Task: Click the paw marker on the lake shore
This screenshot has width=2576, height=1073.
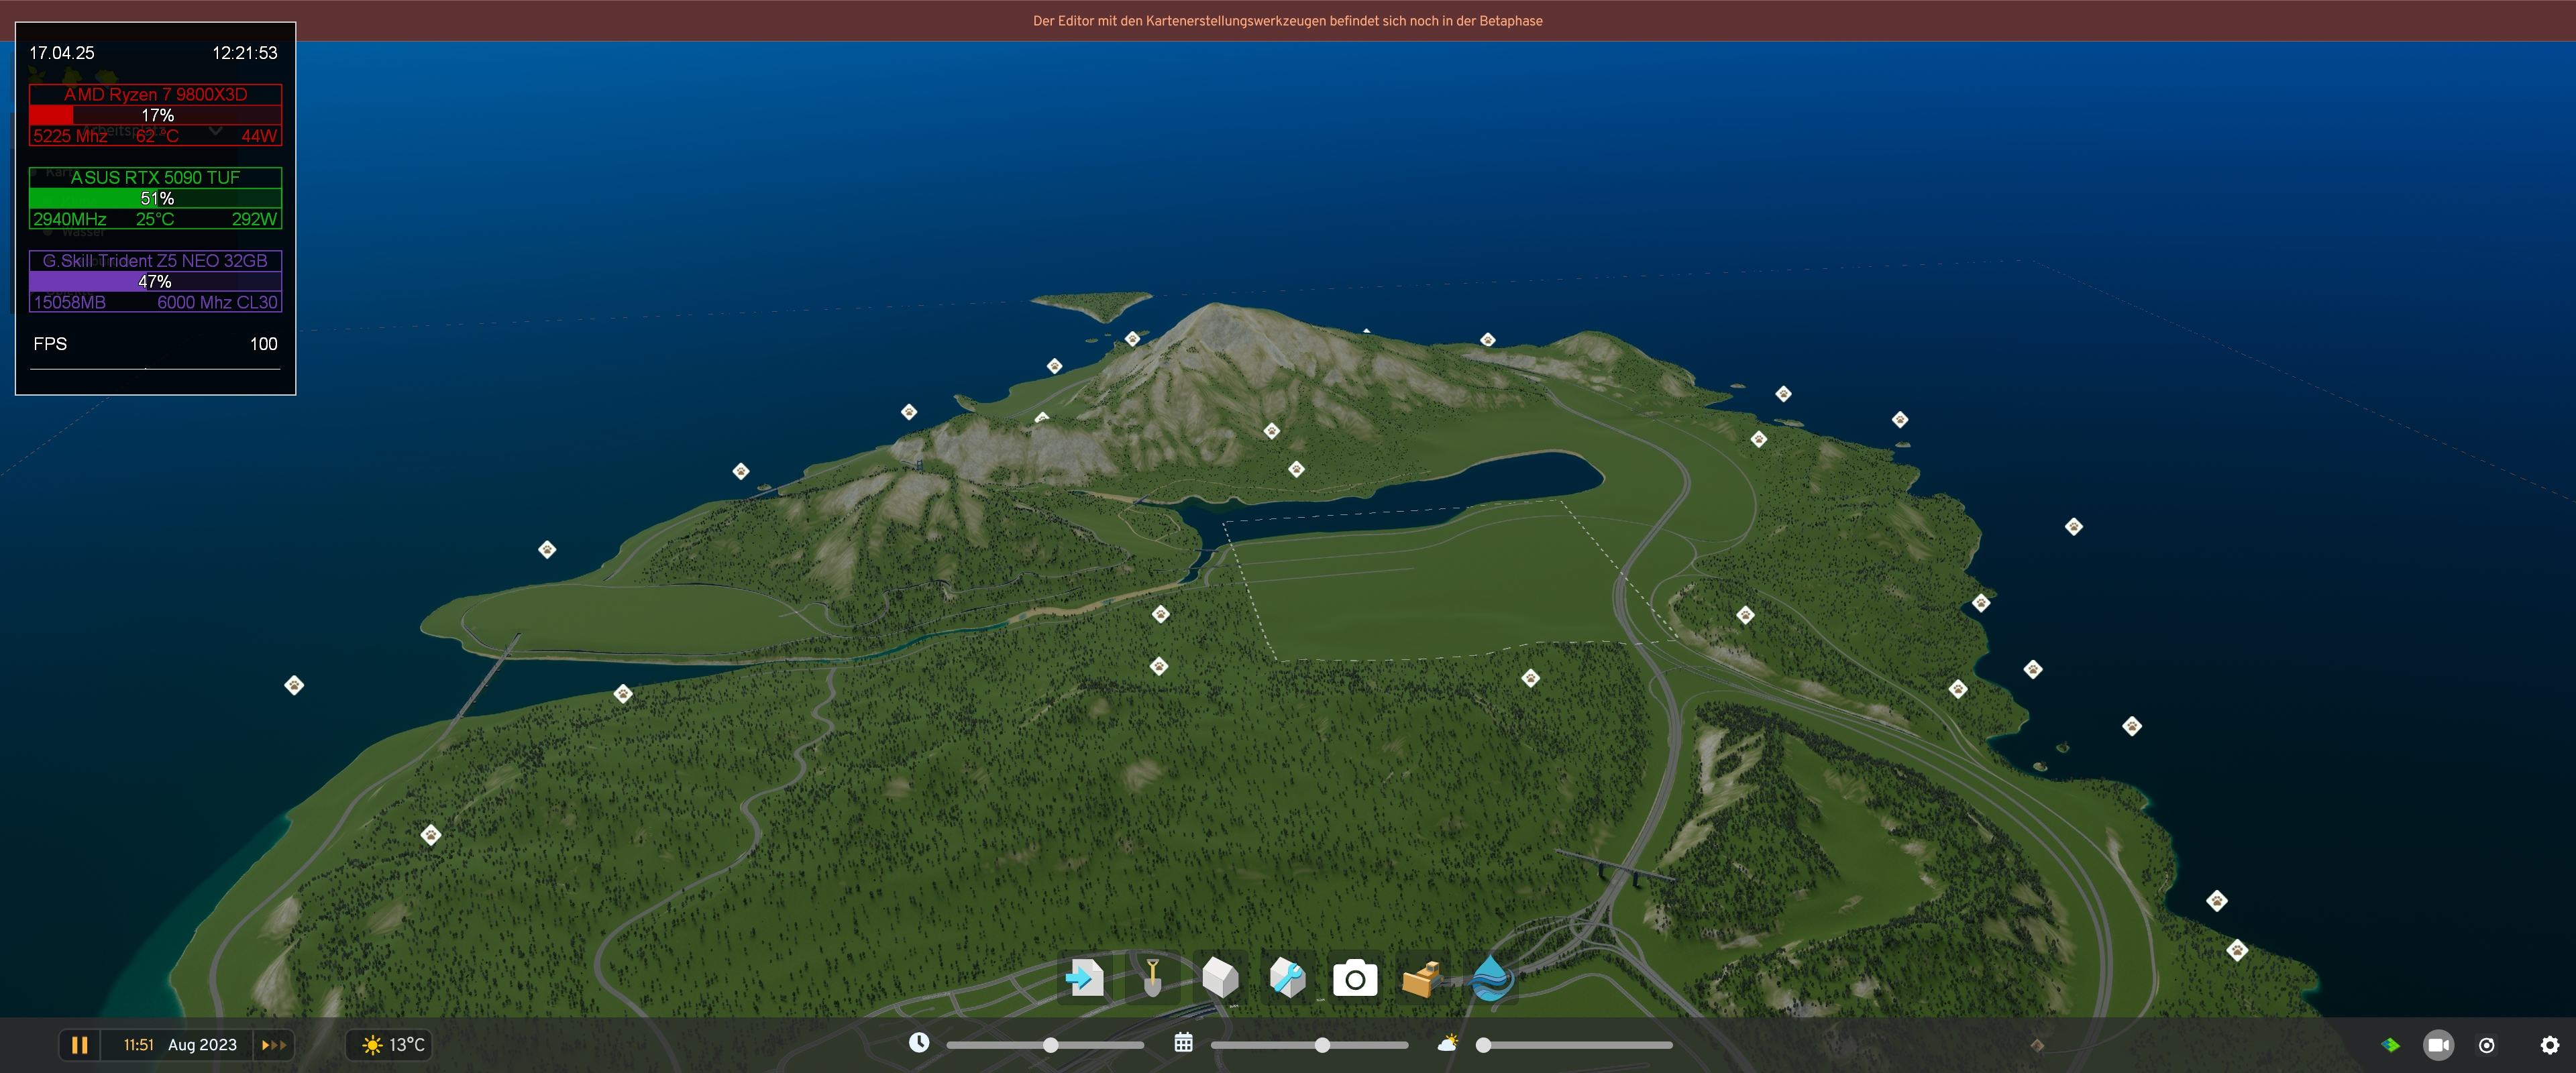Action: 1296,469
